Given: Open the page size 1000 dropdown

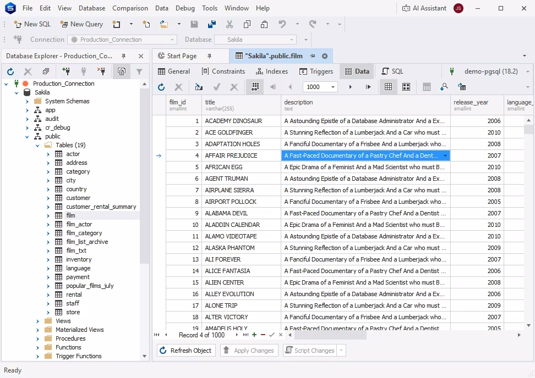Looking at the screenshot, I should point(332,87).
